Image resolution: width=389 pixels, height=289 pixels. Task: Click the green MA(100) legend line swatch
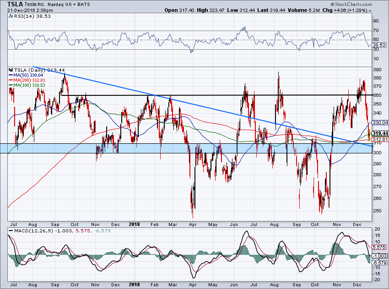pos(11,85)
